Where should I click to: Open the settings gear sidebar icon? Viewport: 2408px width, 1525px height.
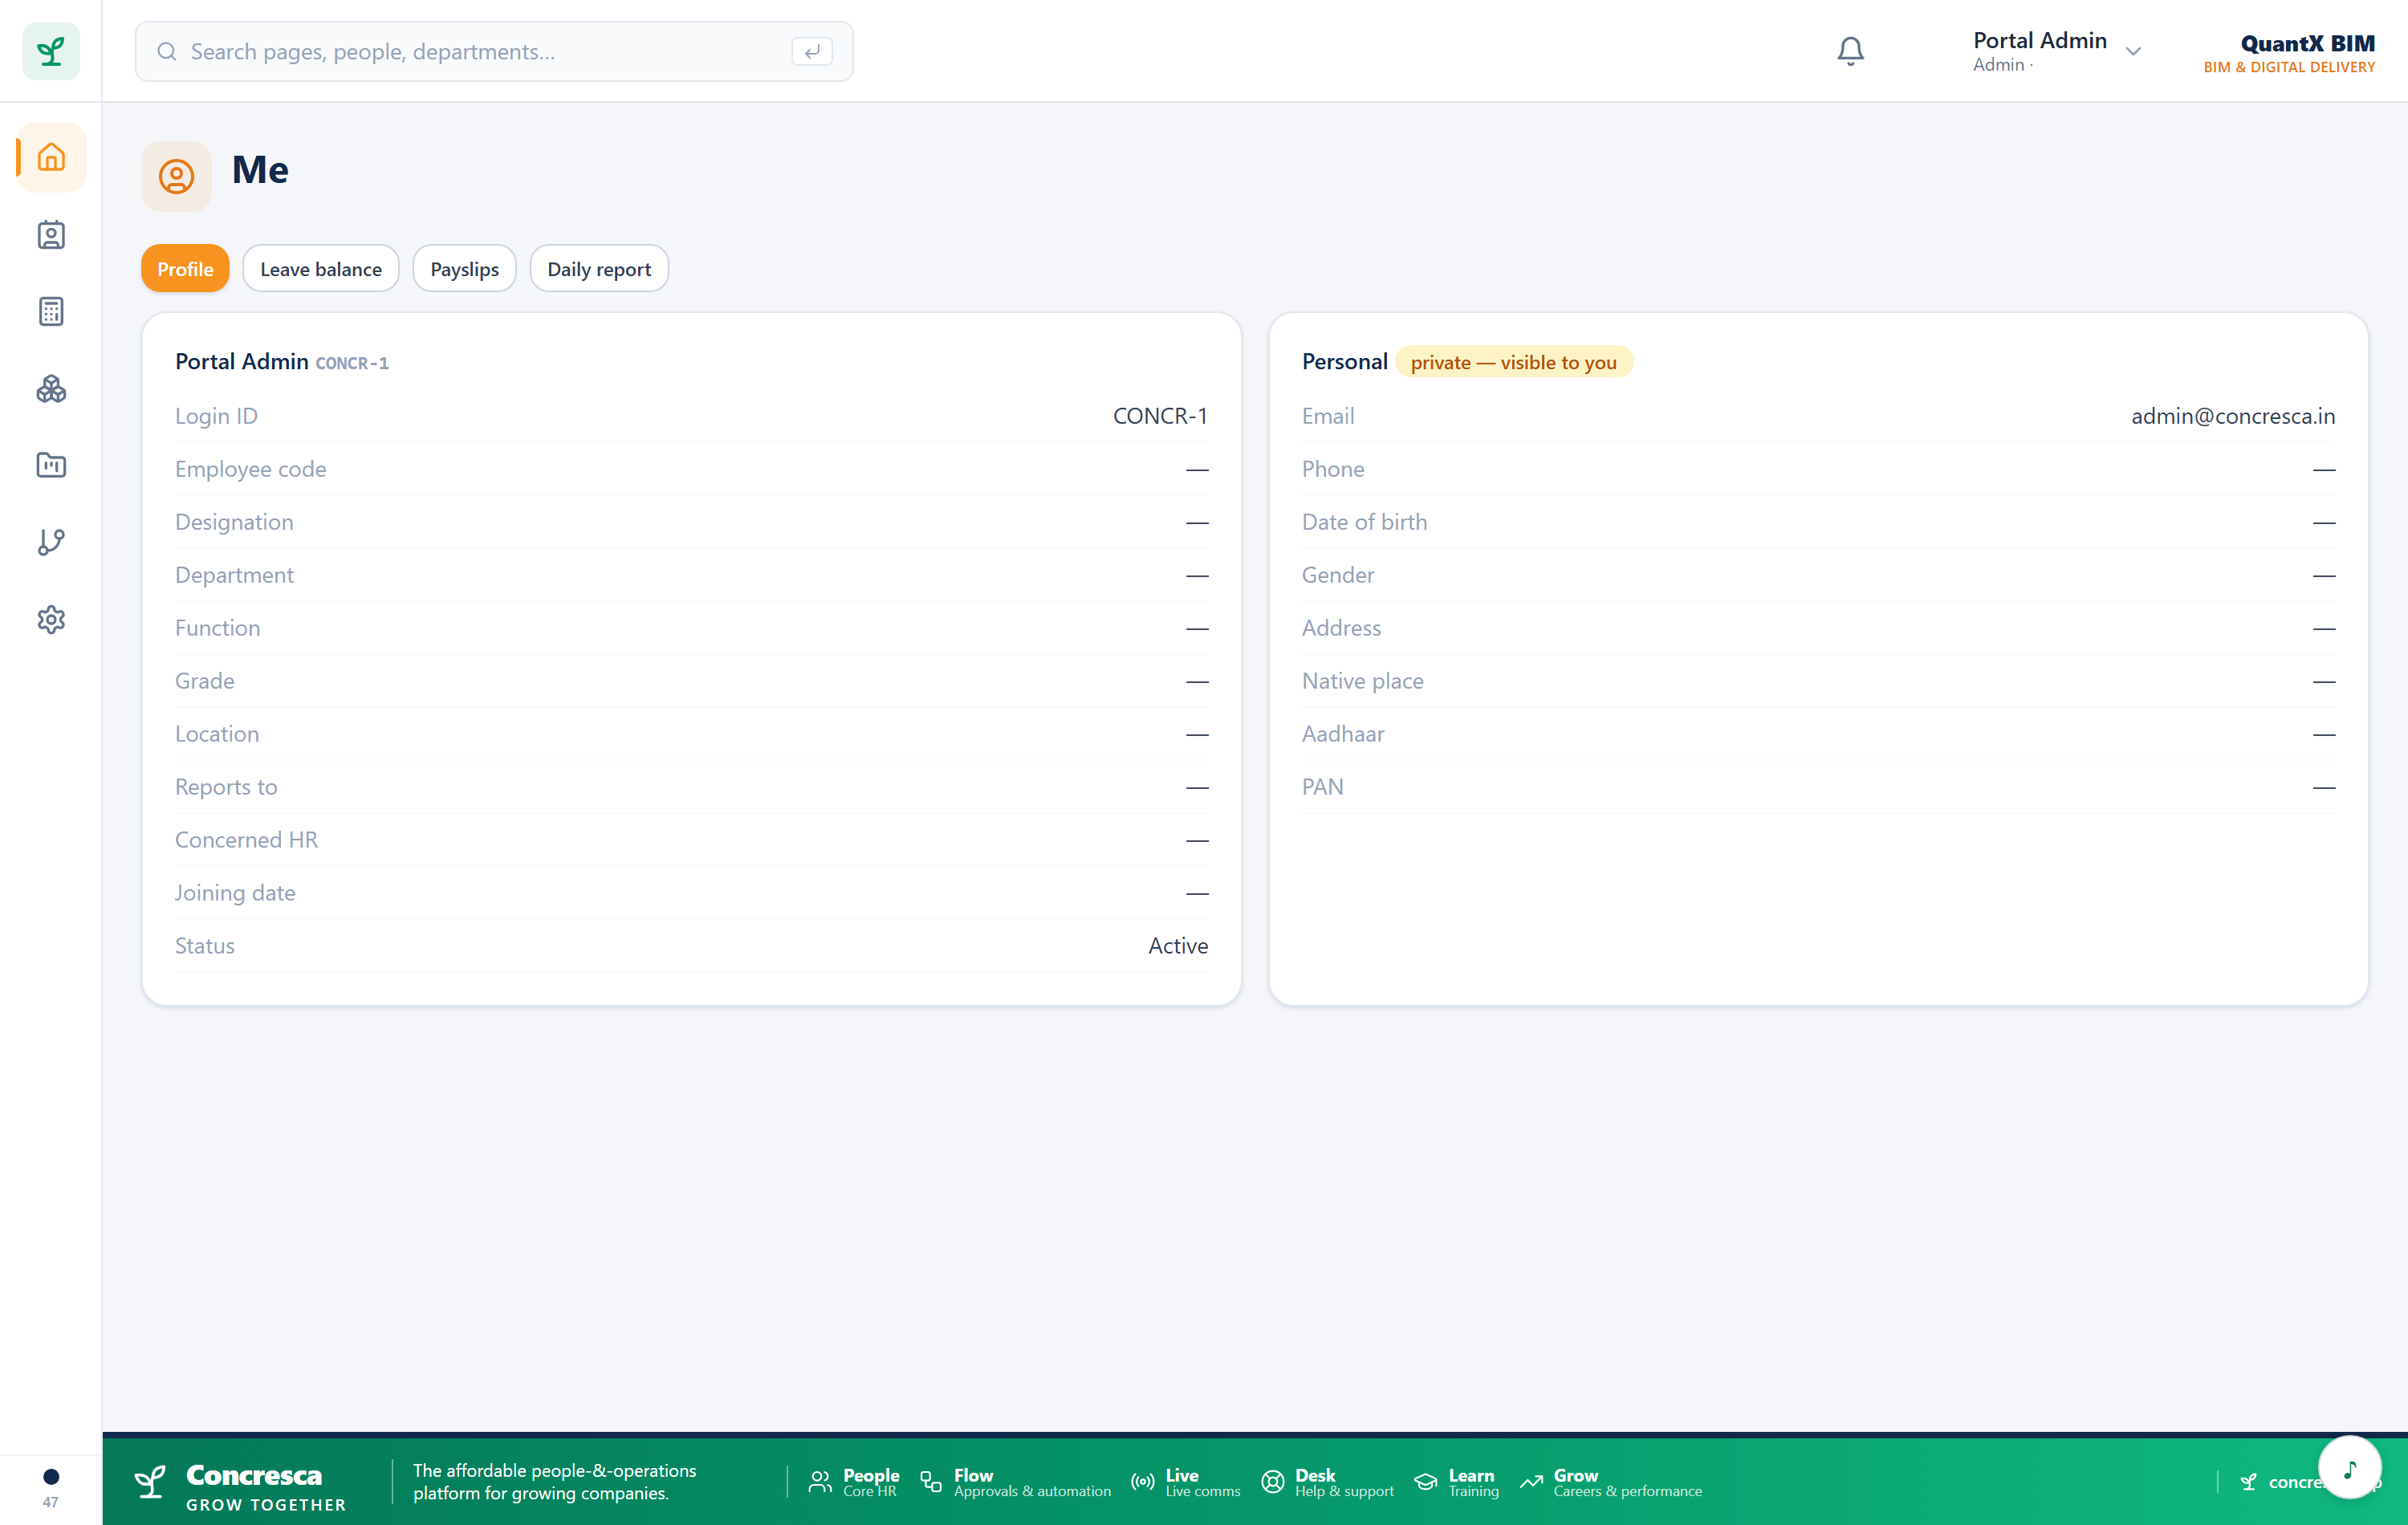click(51, 619)
